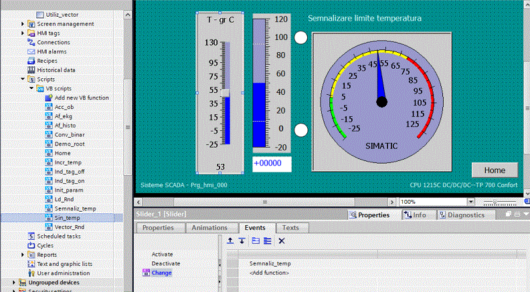Click the move function down arrow icon
The width and height of the screenshot is (530, 292).
[x=241, y=241]
